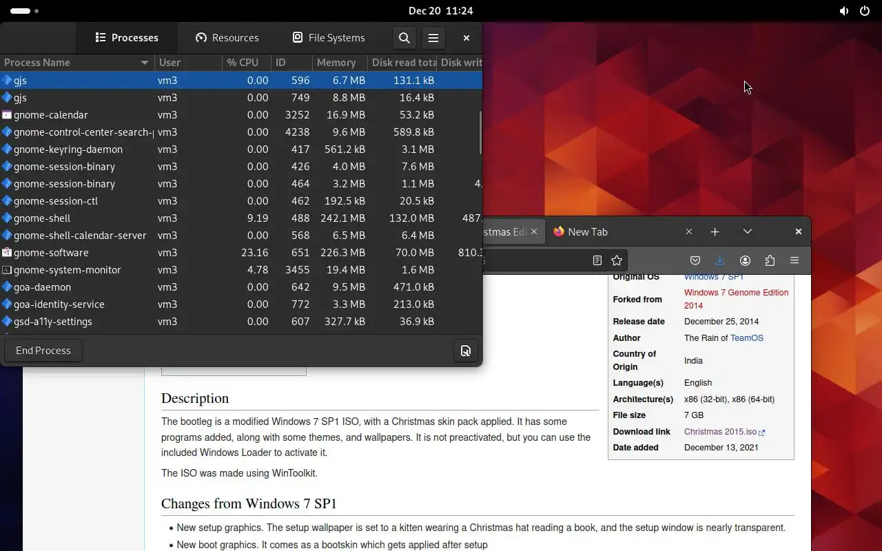Open the Firefox account icon

pos(745,260)
